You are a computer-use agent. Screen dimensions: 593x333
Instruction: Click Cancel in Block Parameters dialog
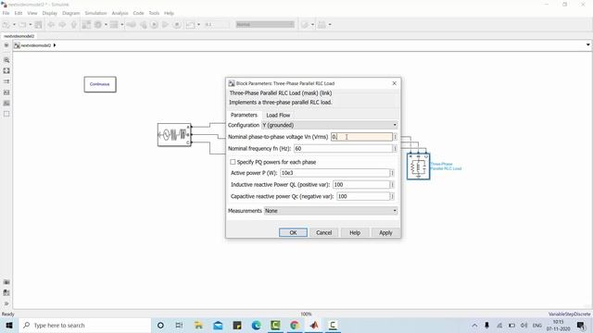coord(323,232)
